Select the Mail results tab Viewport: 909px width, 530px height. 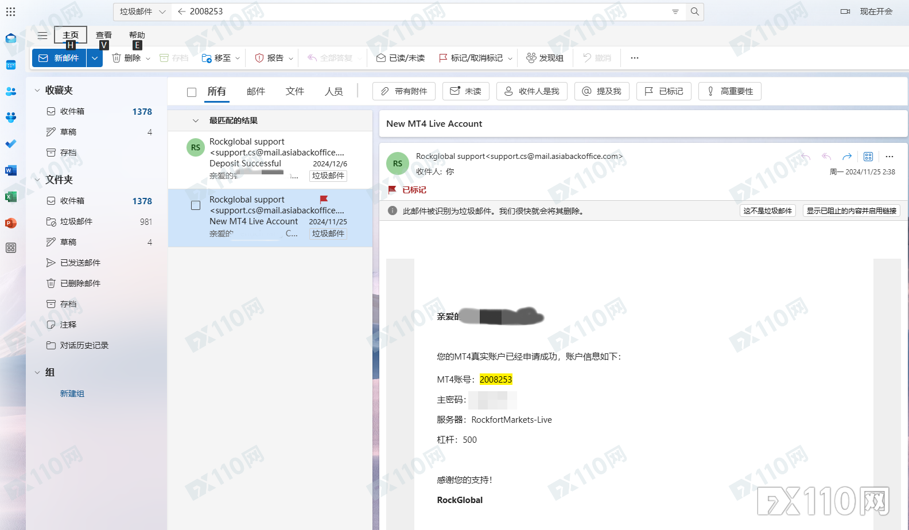click(256, 92)
